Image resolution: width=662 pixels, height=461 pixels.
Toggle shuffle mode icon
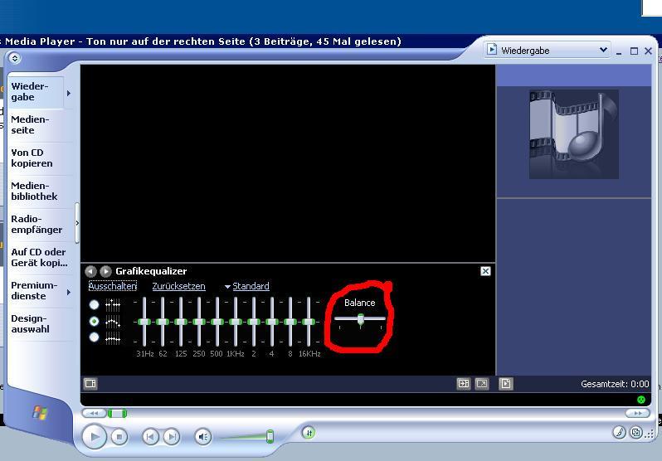click(309, 433)
